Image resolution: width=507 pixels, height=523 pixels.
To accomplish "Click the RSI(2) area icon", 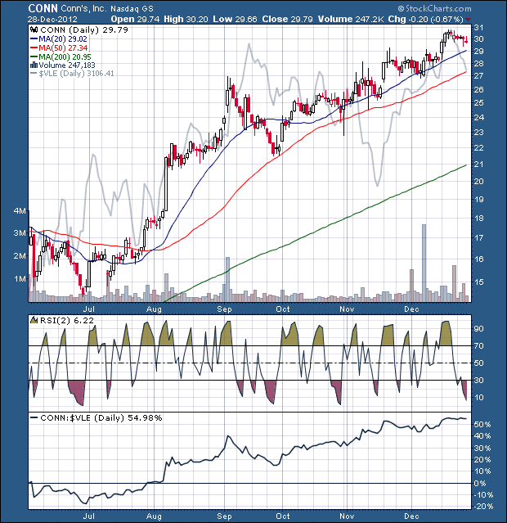I will 34,321.
